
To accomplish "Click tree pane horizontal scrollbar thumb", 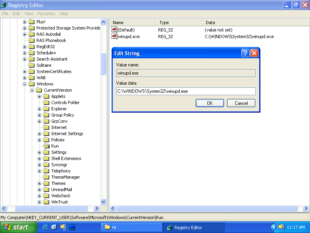I will (51, 208).
